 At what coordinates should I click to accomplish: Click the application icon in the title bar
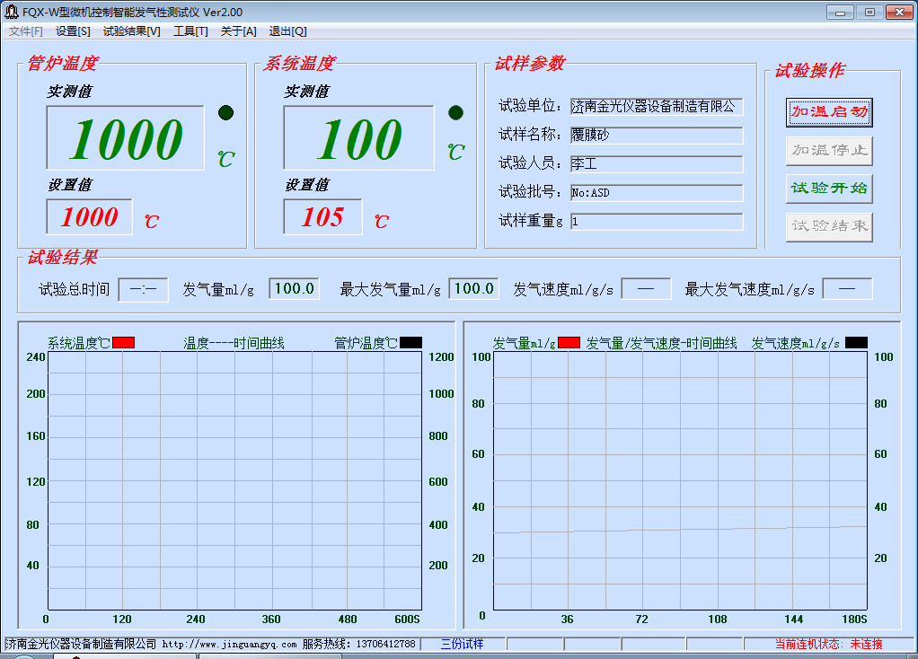click(12, 12)
